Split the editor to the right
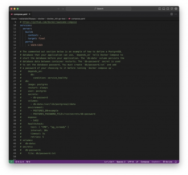Screen dimensions: 188x175 click(x=171, y=14)
